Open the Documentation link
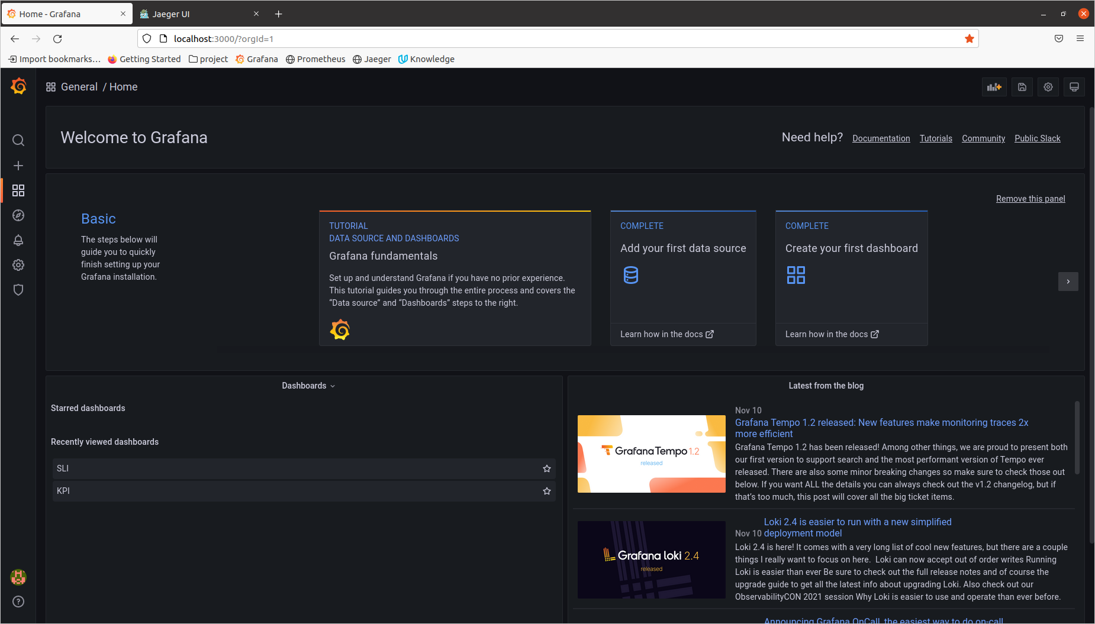This screenshot has height=624, width=1095. [x=881, y=138]
